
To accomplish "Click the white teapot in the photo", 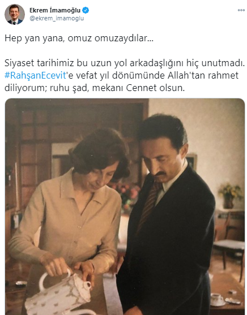I will (61, 291).
